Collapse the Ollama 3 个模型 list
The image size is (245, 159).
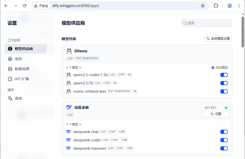pos(74,68)
